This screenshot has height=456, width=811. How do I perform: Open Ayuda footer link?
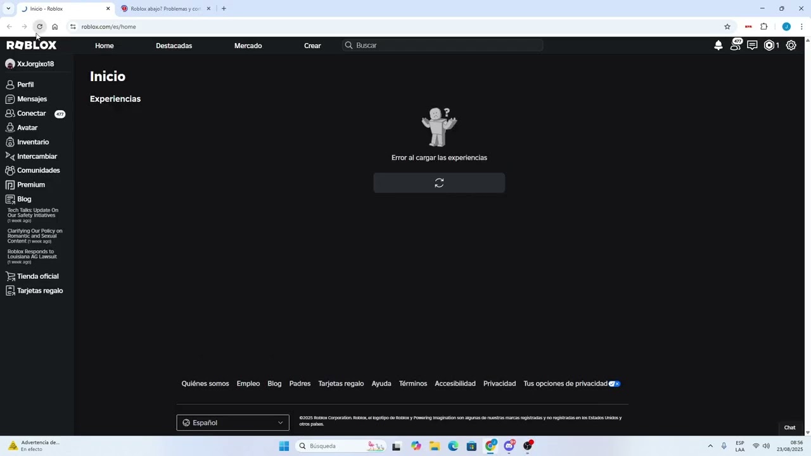click(x=381, y=384)
